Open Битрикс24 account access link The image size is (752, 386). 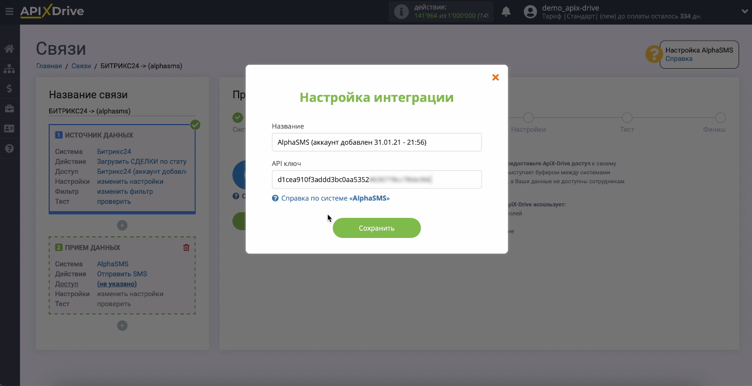point(142,171)
